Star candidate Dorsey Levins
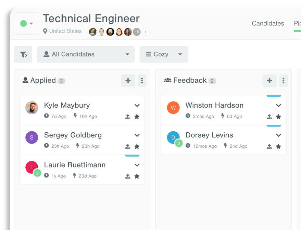301x230 pixels. click(x=278, y=147)
